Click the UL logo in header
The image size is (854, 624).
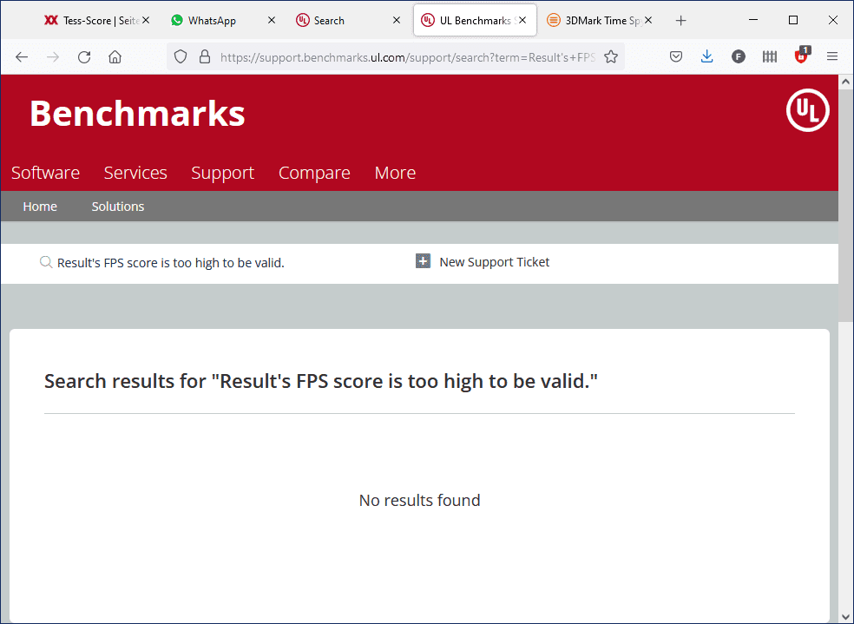[x=808, y=110]
